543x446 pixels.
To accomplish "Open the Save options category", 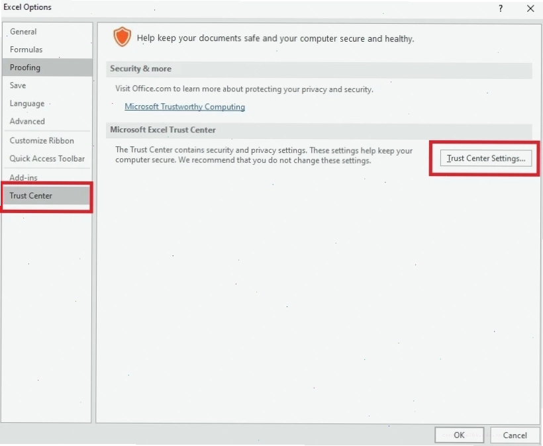I will coord(47,85).
